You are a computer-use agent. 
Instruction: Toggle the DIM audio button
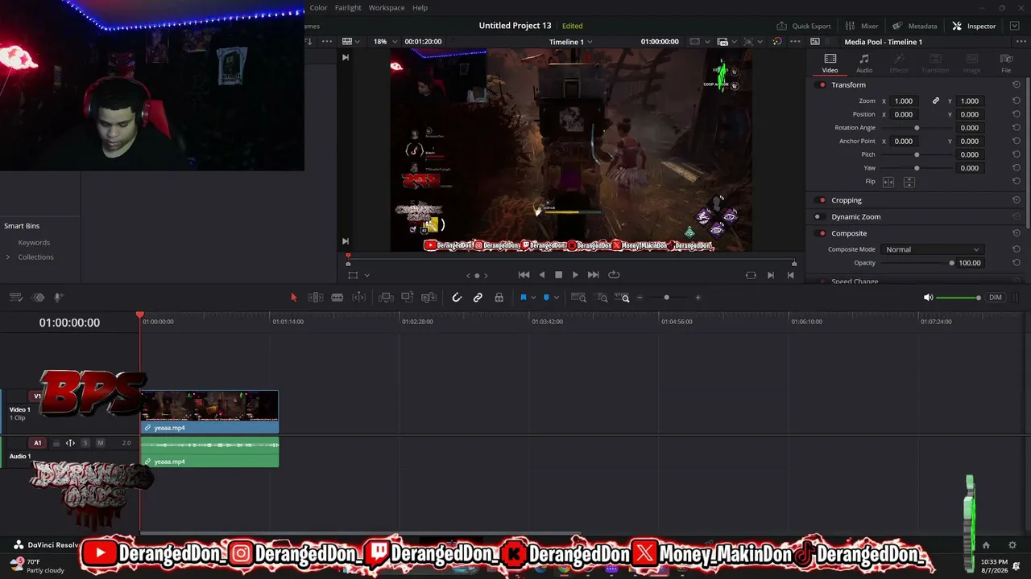coord(996,298)
